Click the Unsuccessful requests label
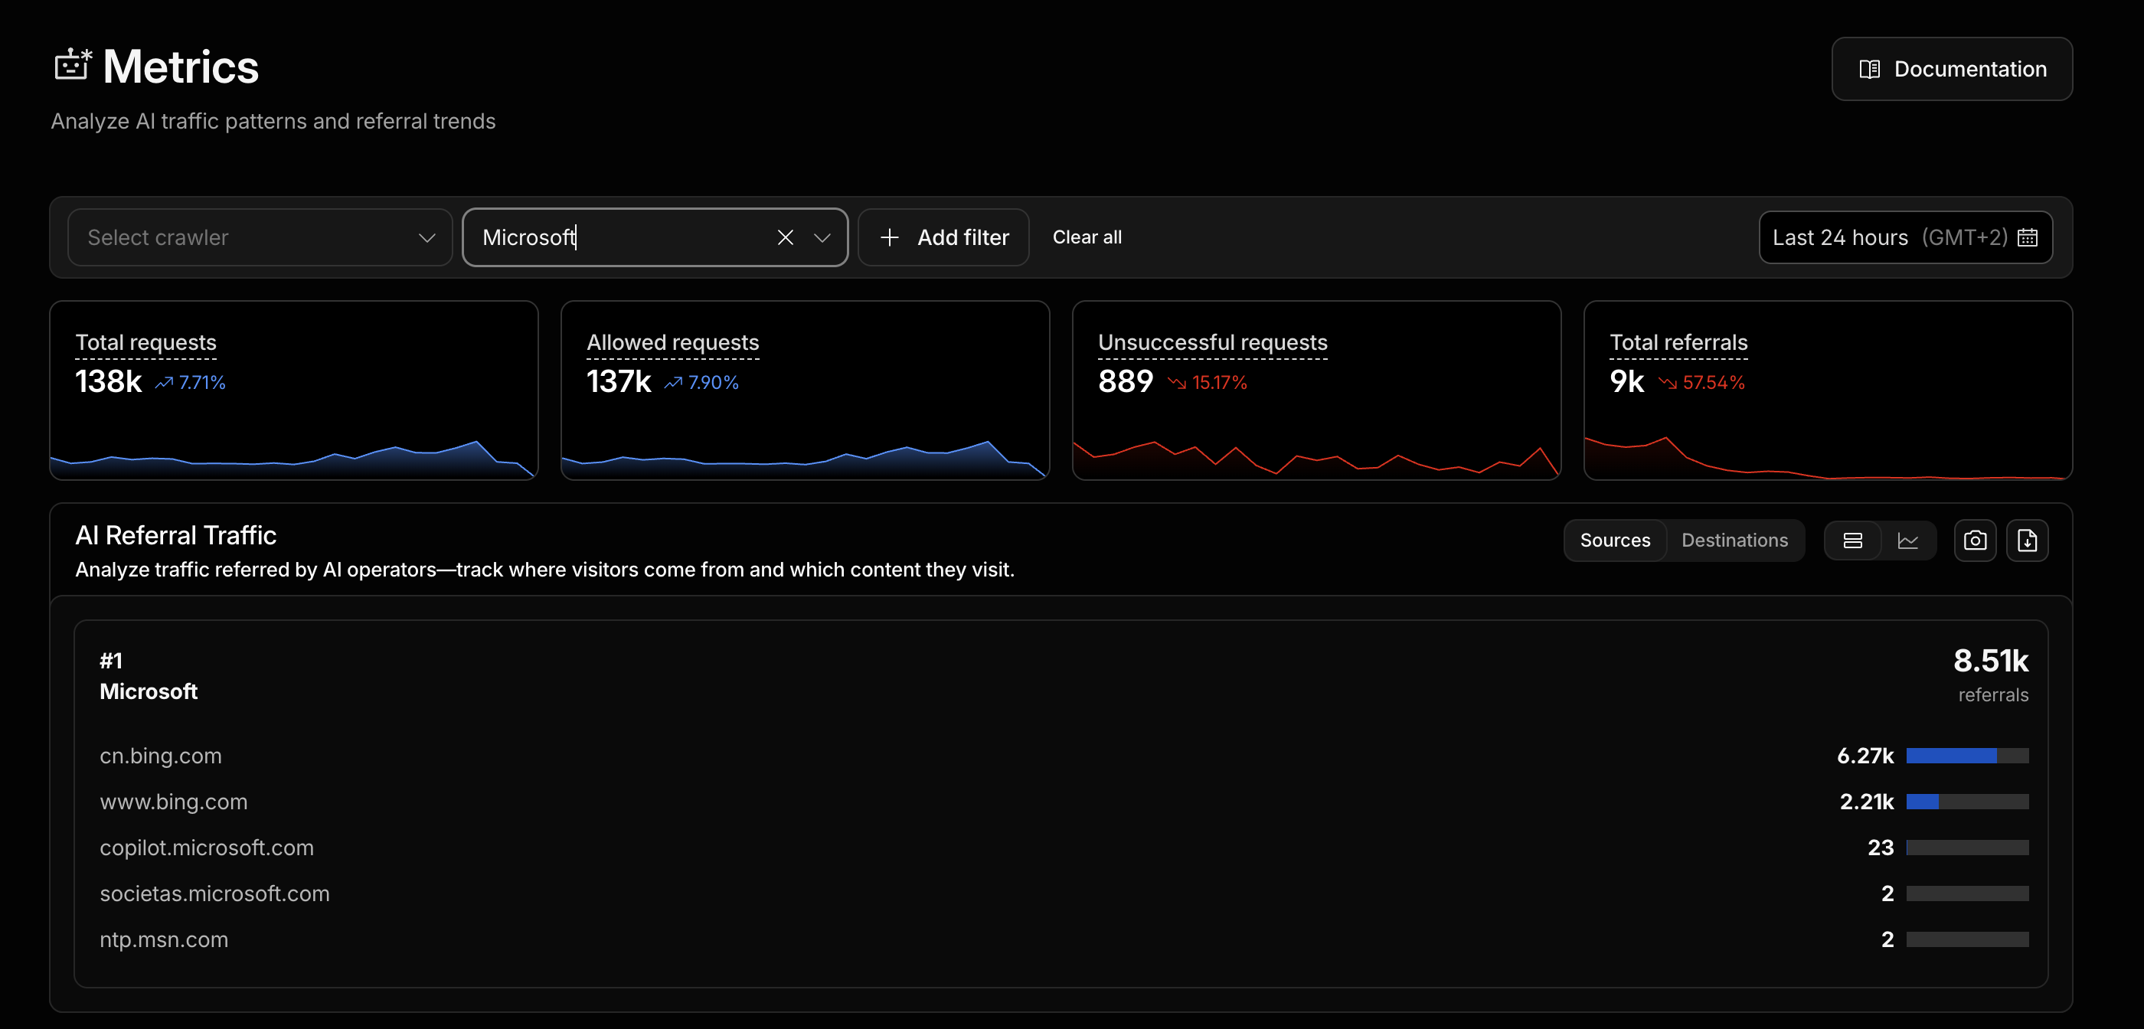Screen dimensions: 2144x1029 point(1212,342)
